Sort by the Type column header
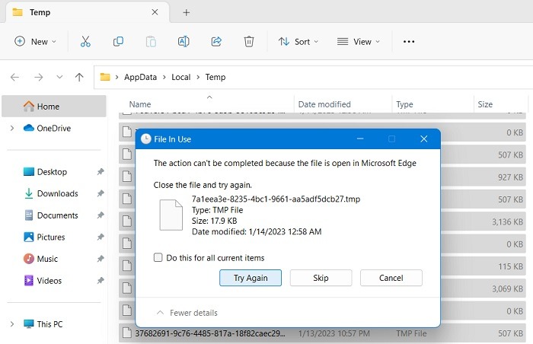 click(432, 104)
